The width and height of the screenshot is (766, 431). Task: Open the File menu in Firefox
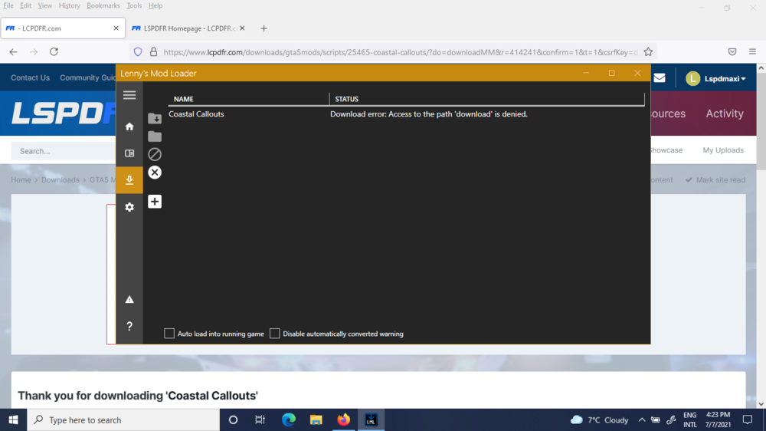[8, 6]
